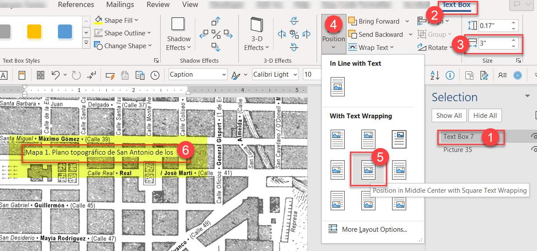Screen dimensions: 537x251
Task: Nudge shadow up icon
Action: [216, 21]
